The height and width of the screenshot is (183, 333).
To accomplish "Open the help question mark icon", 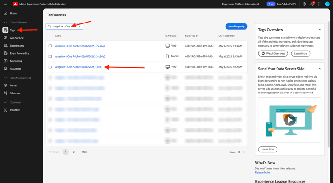I will (x=304, y=4).
